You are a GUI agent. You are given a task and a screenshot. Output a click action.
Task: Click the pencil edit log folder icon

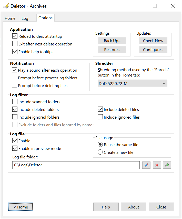tap(146, 165)
